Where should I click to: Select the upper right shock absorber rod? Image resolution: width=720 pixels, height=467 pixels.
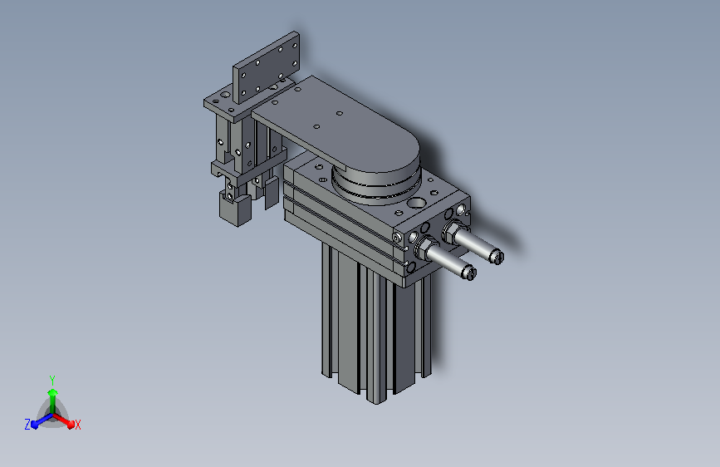pos(475,243)
